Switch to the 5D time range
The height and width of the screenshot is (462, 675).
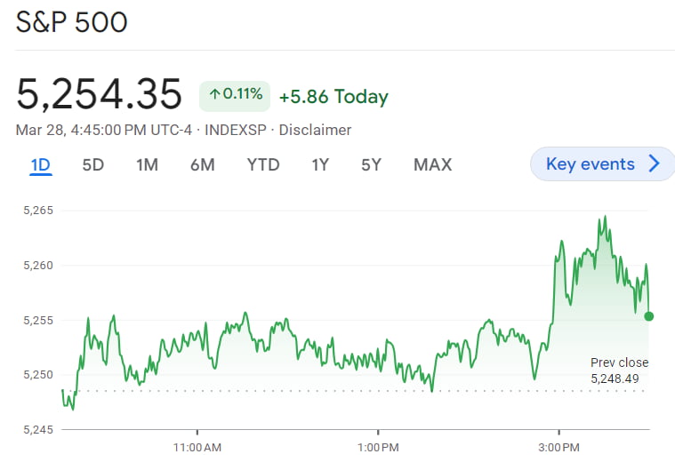click(x=93, y=164)
